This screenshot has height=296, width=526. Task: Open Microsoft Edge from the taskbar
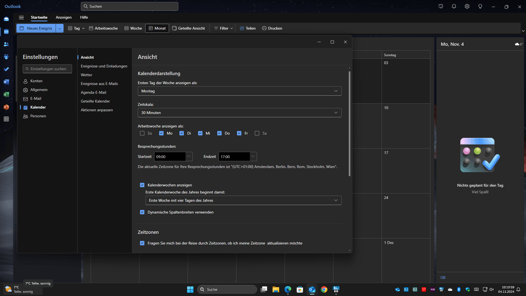pyautogui.click(x=288, y=289)
